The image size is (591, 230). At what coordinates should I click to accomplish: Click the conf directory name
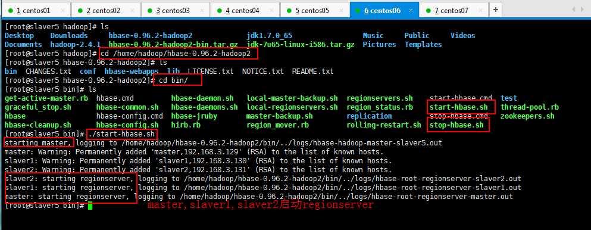coord(88,72)
